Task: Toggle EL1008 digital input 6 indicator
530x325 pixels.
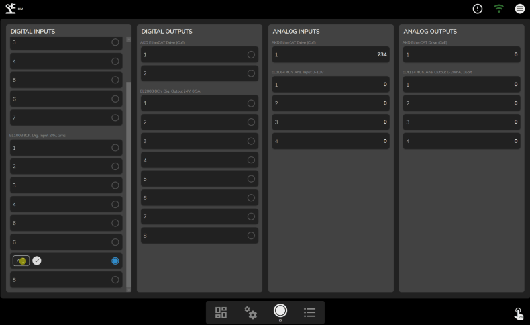Action: [x=115, y=242]
